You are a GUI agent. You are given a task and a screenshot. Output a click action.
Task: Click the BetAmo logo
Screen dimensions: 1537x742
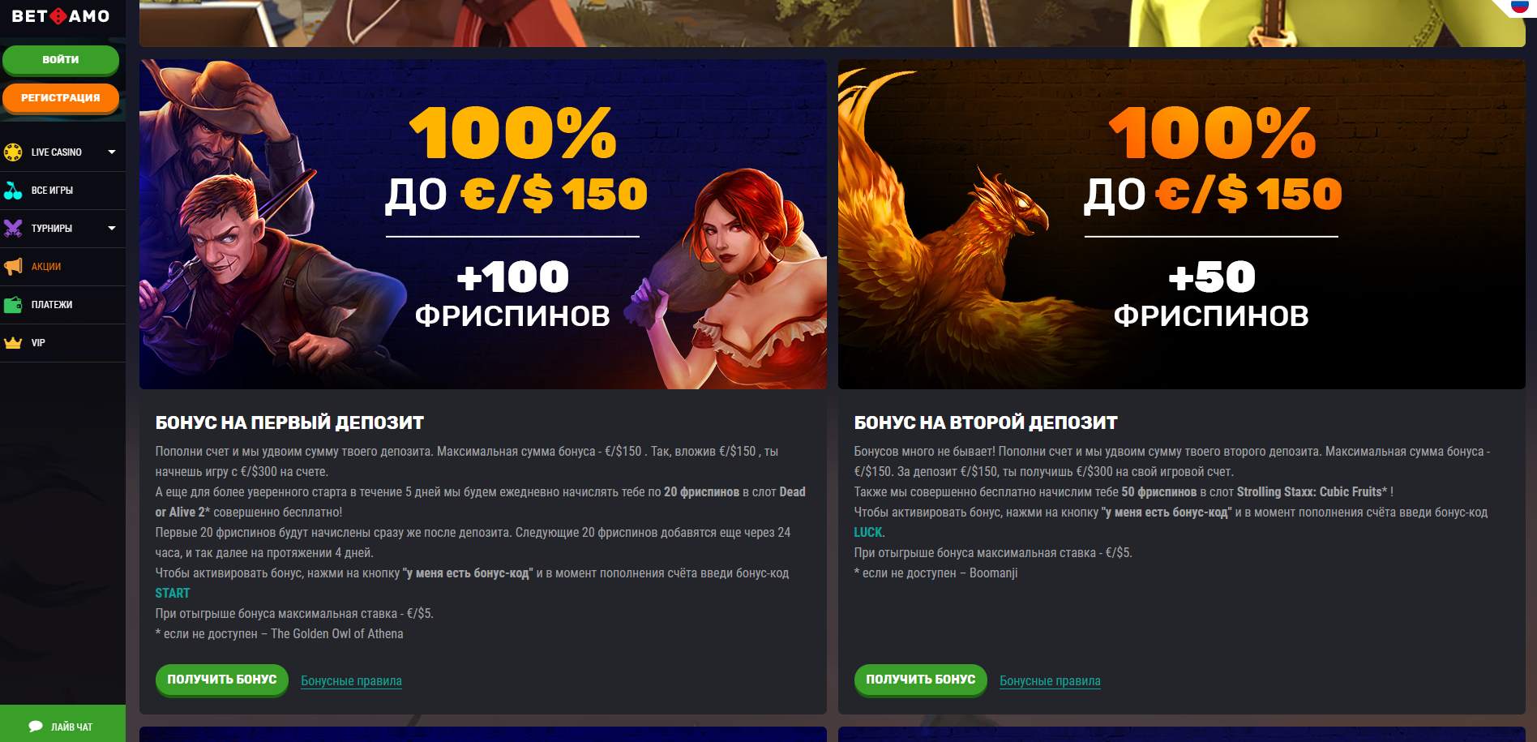click(x=61, y=15)
